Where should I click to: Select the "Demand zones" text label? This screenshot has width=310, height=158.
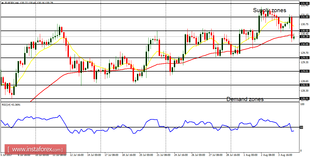coord(245,99)
